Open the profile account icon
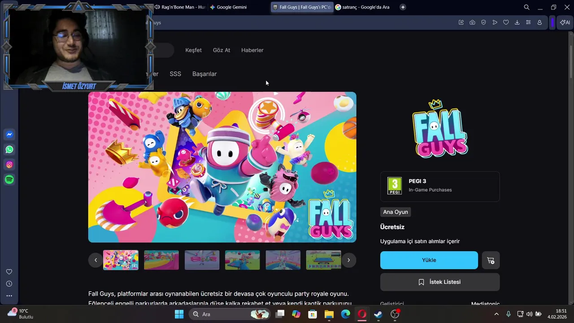The width and height of the screenshot is (574, 323). coord(539,22)
